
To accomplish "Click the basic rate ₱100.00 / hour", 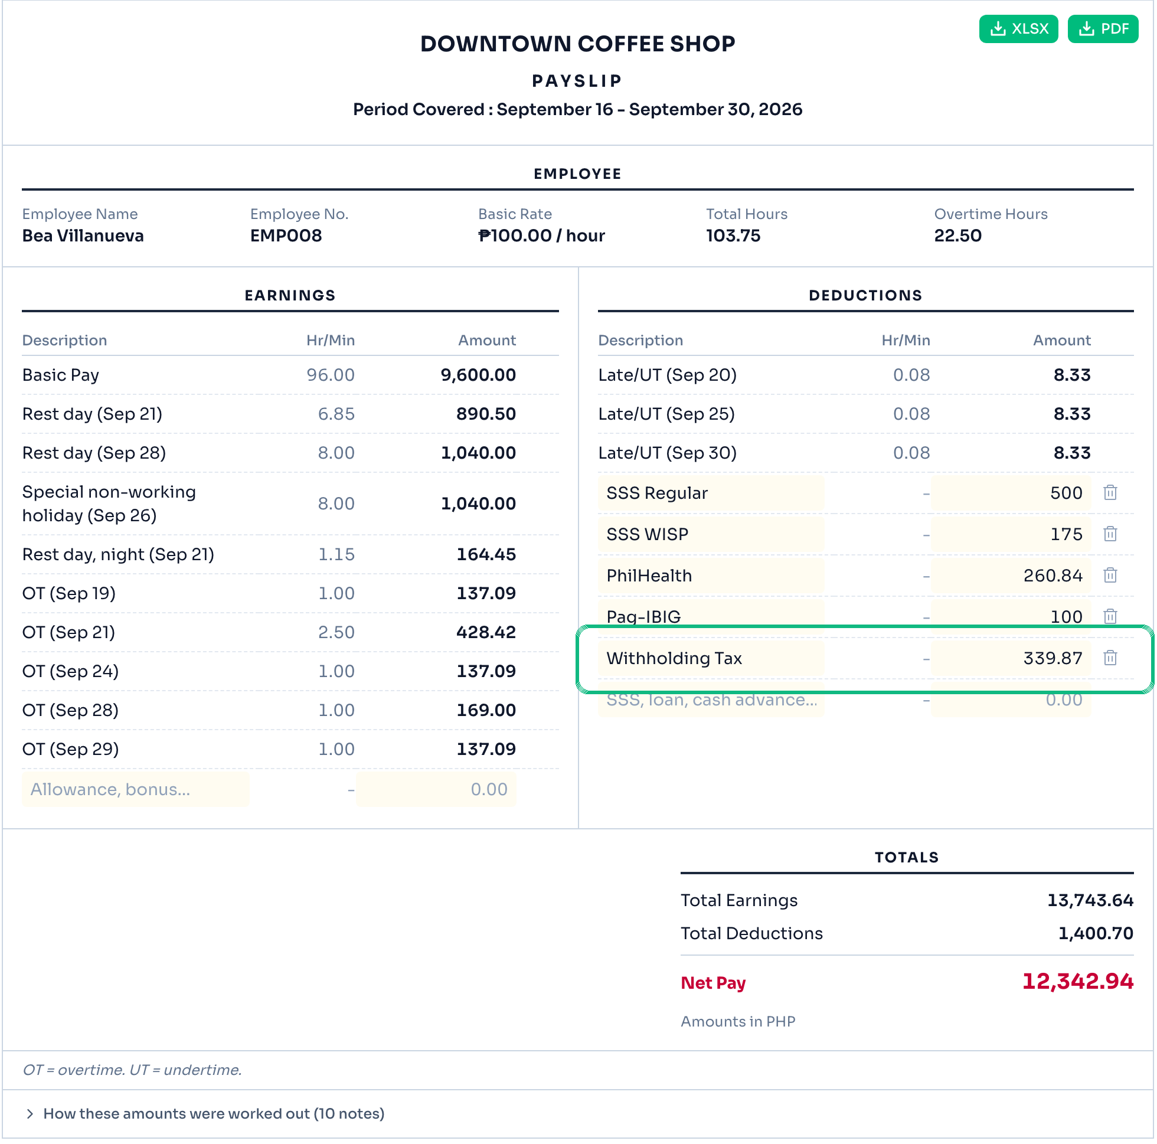I will coord(541,236).
